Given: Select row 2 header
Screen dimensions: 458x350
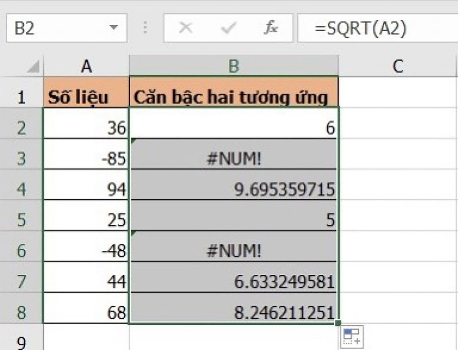Looking at the screenshot, I should (21, 123).
